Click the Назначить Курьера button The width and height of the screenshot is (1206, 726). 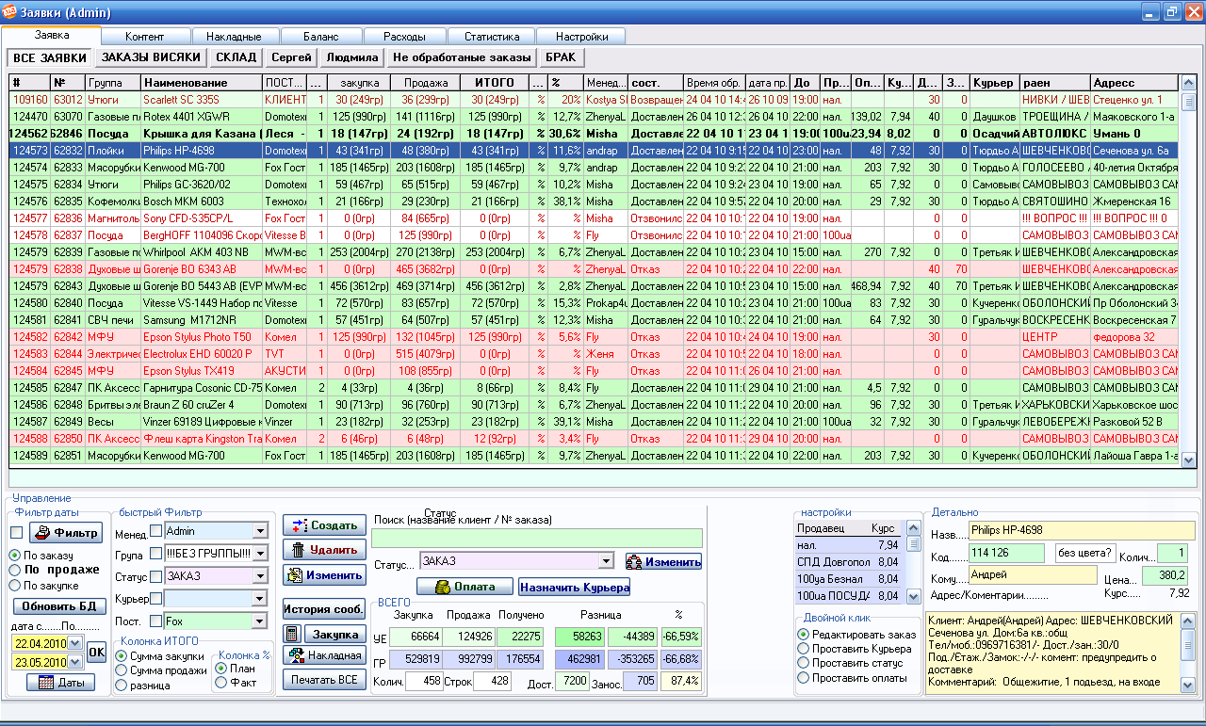(x=574, y=587)
